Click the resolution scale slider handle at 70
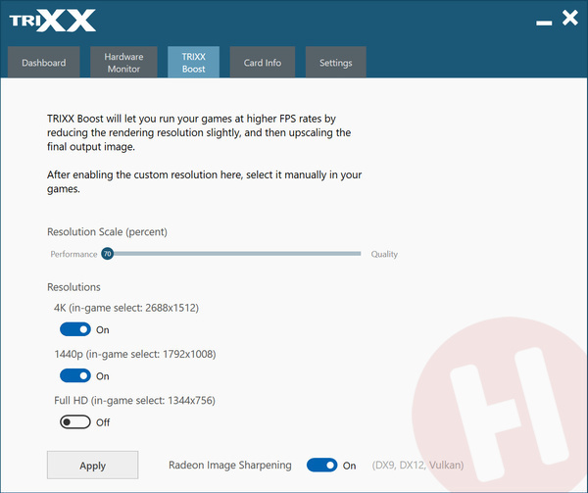The image size is (588, 493). [x=107, y=254]
